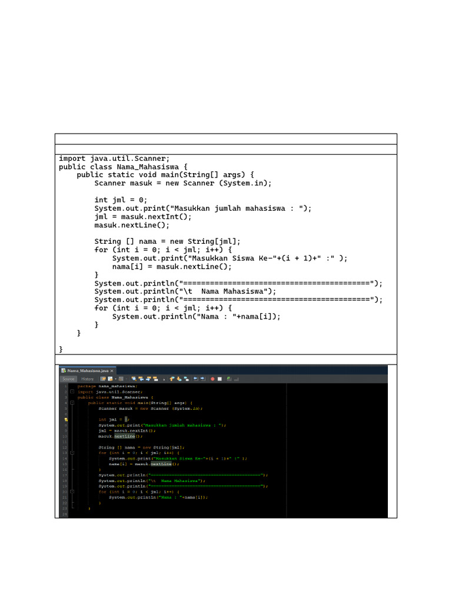Click the Comment lines icon
The height and width of the screenshot is (603, 452).
tap(229, 379)
